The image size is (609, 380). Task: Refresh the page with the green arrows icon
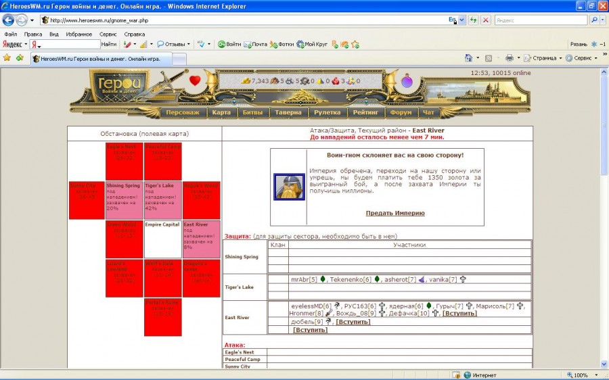pyautogui.click(x=473, y=20)
